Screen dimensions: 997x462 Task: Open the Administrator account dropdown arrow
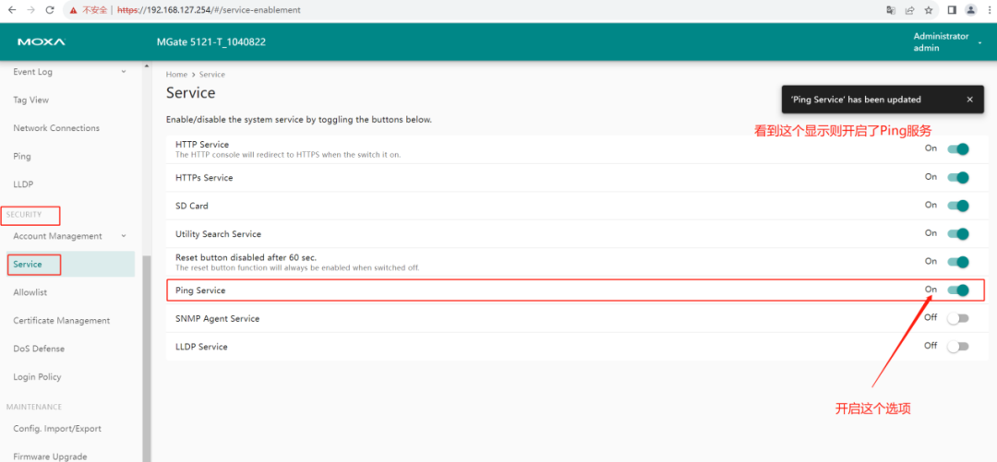coord(979,42)
